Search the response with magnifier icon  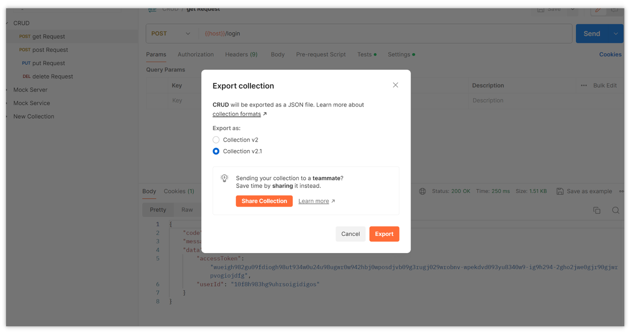616,211
